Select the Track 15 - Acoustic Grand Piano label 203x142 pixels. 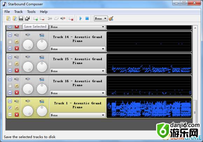click(77, 61)
